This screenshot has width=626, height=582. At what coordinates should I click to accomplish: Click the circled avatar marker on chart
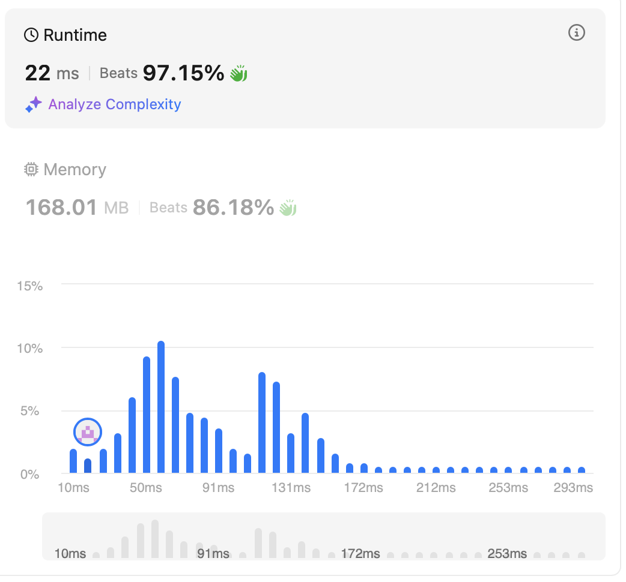click(88, 432)
